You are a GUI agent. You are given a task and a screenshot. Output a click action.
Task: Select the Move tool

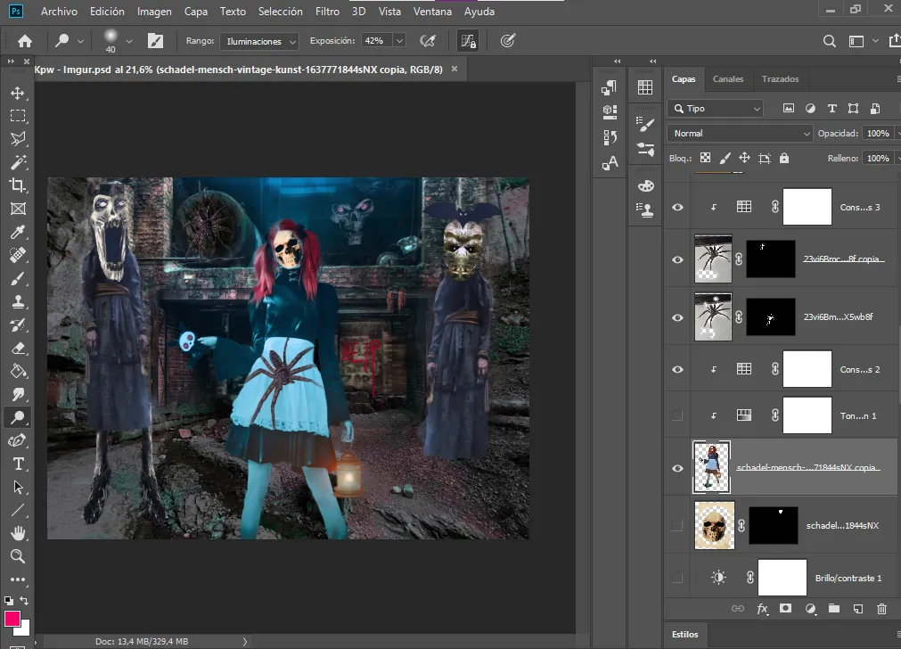(x=18, y=93)
